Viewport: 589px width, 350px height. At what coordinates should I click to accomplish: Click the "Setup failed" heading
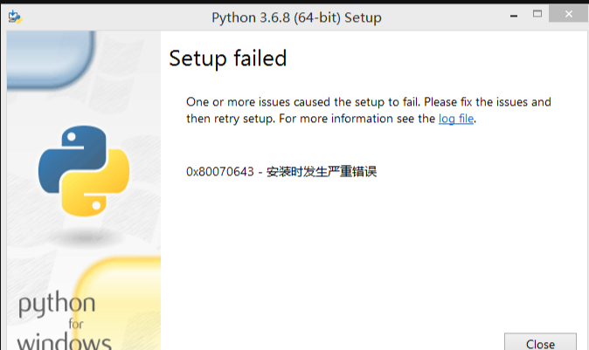227,58
